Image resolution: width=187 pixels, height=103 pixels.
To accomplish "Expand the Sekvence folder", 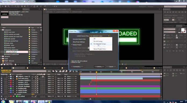I will pyautogui.click(x=1, y=56).
